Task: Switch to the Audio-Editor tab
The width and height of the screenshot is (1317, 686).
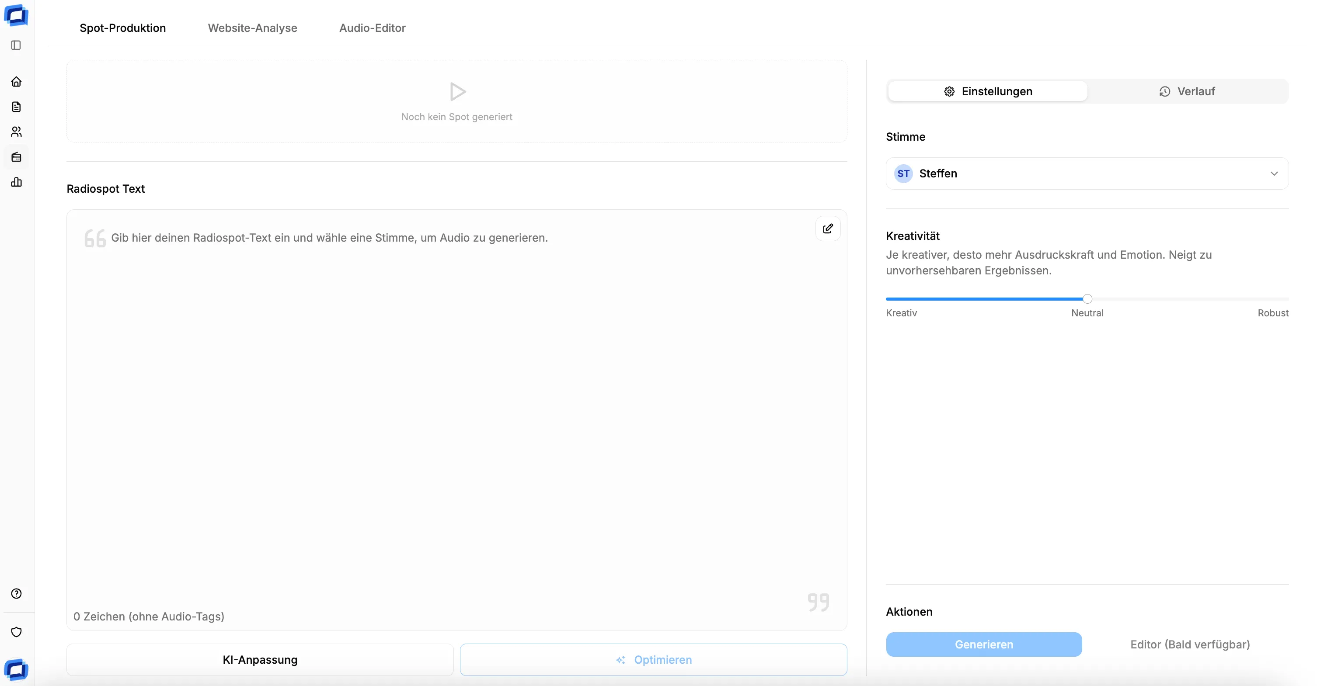Action: [372, 28]
